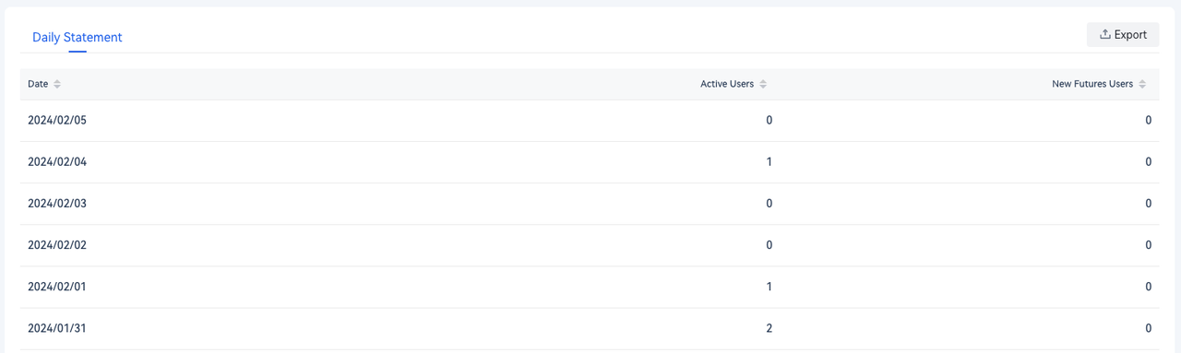Click the Date column header text
This screenshot has width=1181, height=353.
pos(38,84)
